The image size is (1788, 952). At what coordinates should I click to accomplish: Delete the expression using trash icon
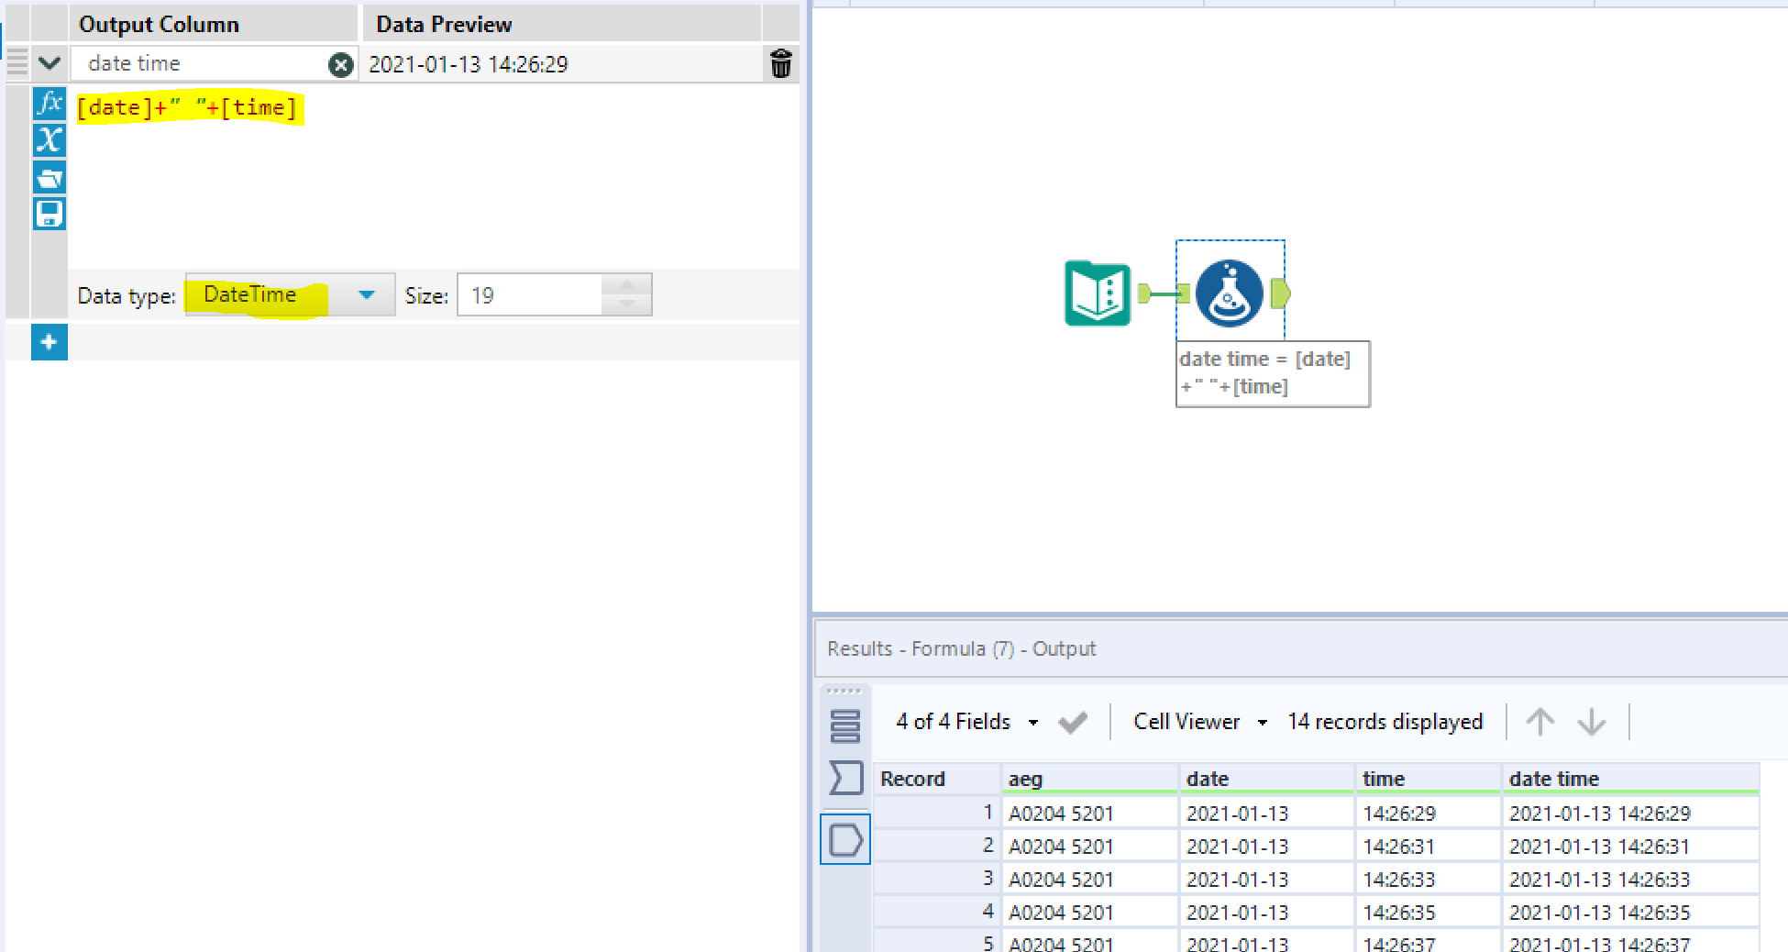point(780,63)
